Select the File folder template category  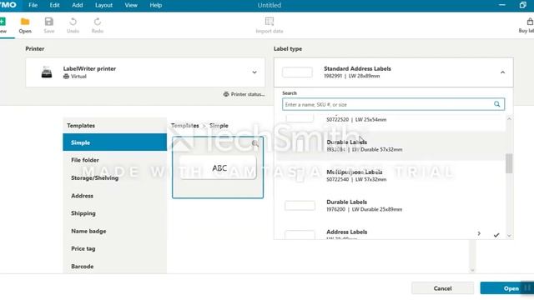[115, 160]
